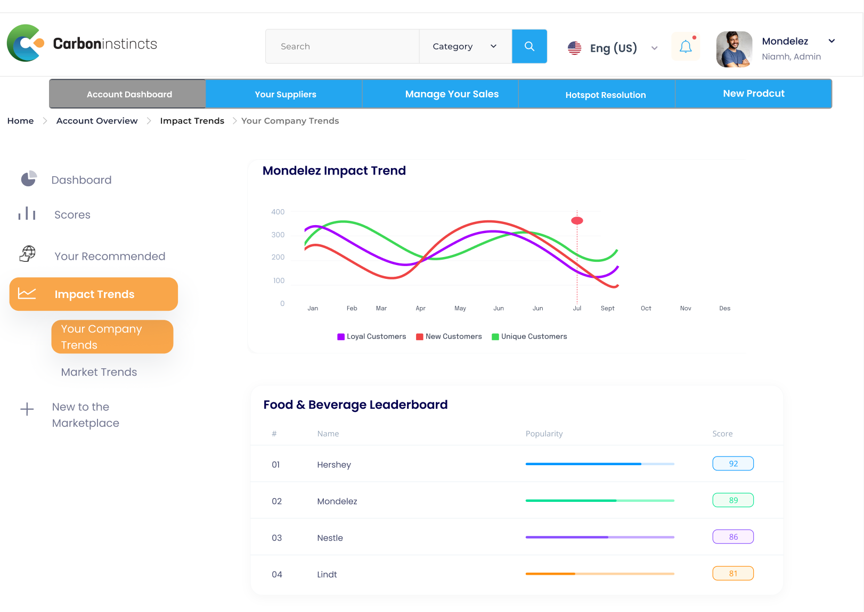Screen dimensions: 864x612
Task: Click the Your Company Trends breadcrumb
Action: 290,121
